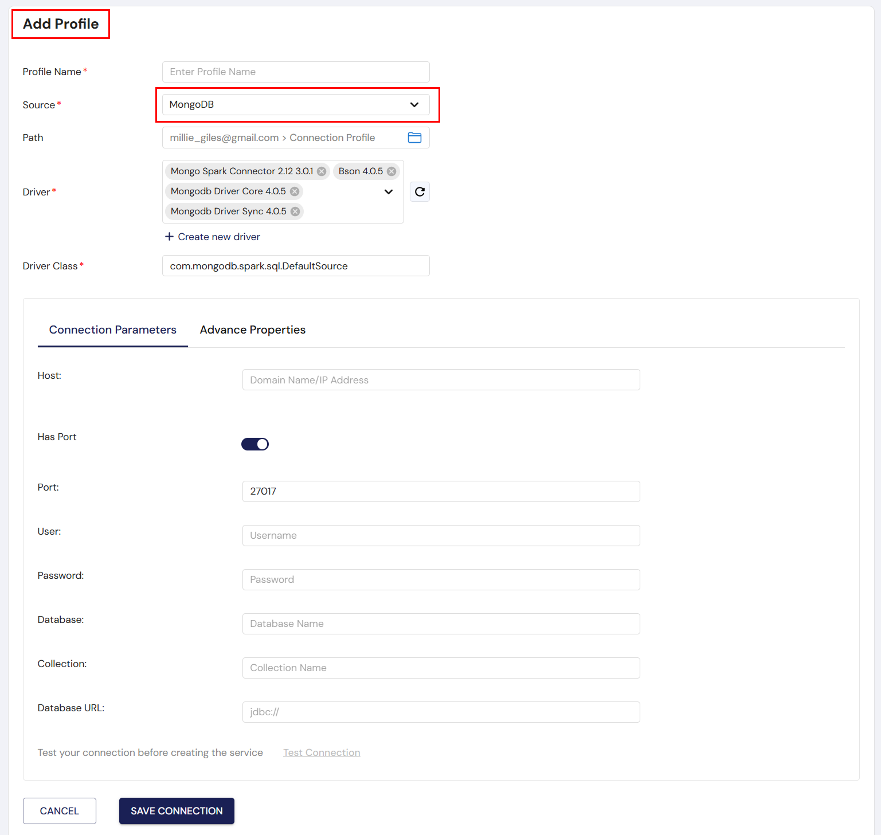Click the Port field containing 27017

tap(441, 492)
